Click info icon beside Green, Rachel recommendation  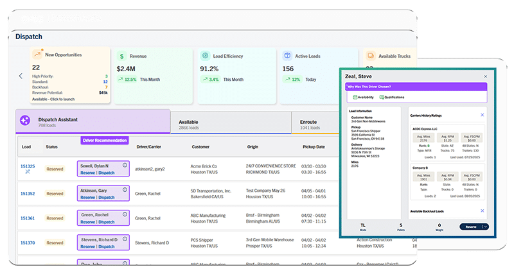click(x=125, y=214)
